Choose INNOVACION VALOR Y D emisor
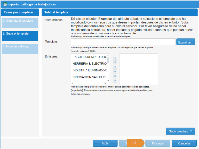 [89, 77]
